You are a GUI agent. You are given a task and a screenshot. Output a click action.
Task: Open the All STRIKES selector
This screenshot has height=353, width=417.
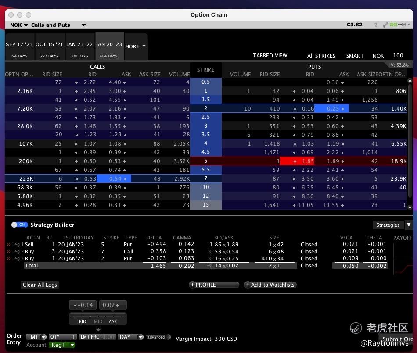click(321, 56)
